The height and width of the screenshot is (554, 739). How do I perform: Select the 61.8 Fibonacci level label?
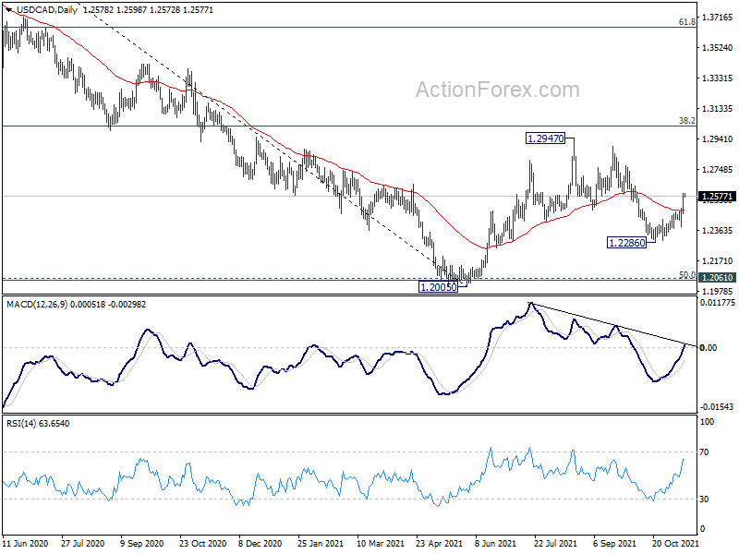686,21
